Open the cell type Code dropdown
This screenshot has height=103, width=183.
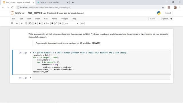71,23
